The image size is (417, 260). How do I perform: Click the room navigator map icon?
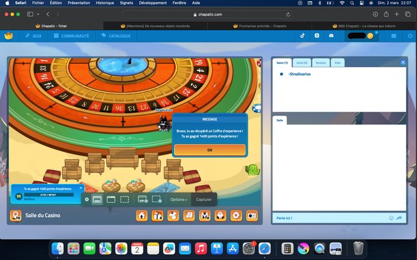pyautogui.click(x=16, y=216)
